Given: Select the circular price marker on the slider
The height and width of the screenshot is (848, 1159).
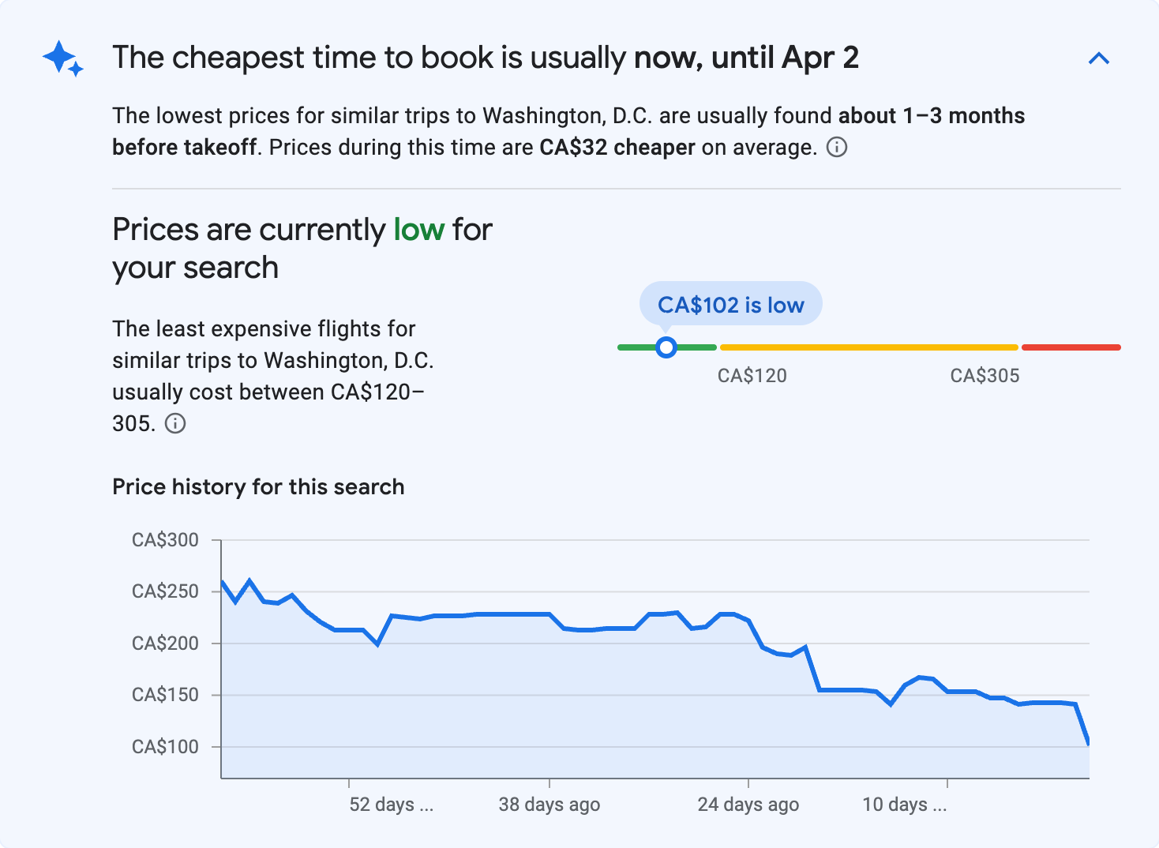Looking at the screenshot, I should pyautogui.click(x=666, y=347).
